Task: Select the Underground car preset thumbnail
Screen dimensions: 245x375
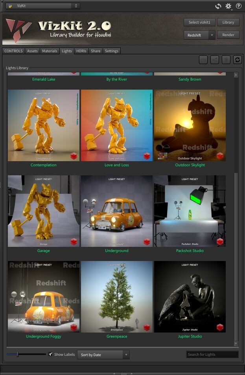Action: [x=117, y=211]
